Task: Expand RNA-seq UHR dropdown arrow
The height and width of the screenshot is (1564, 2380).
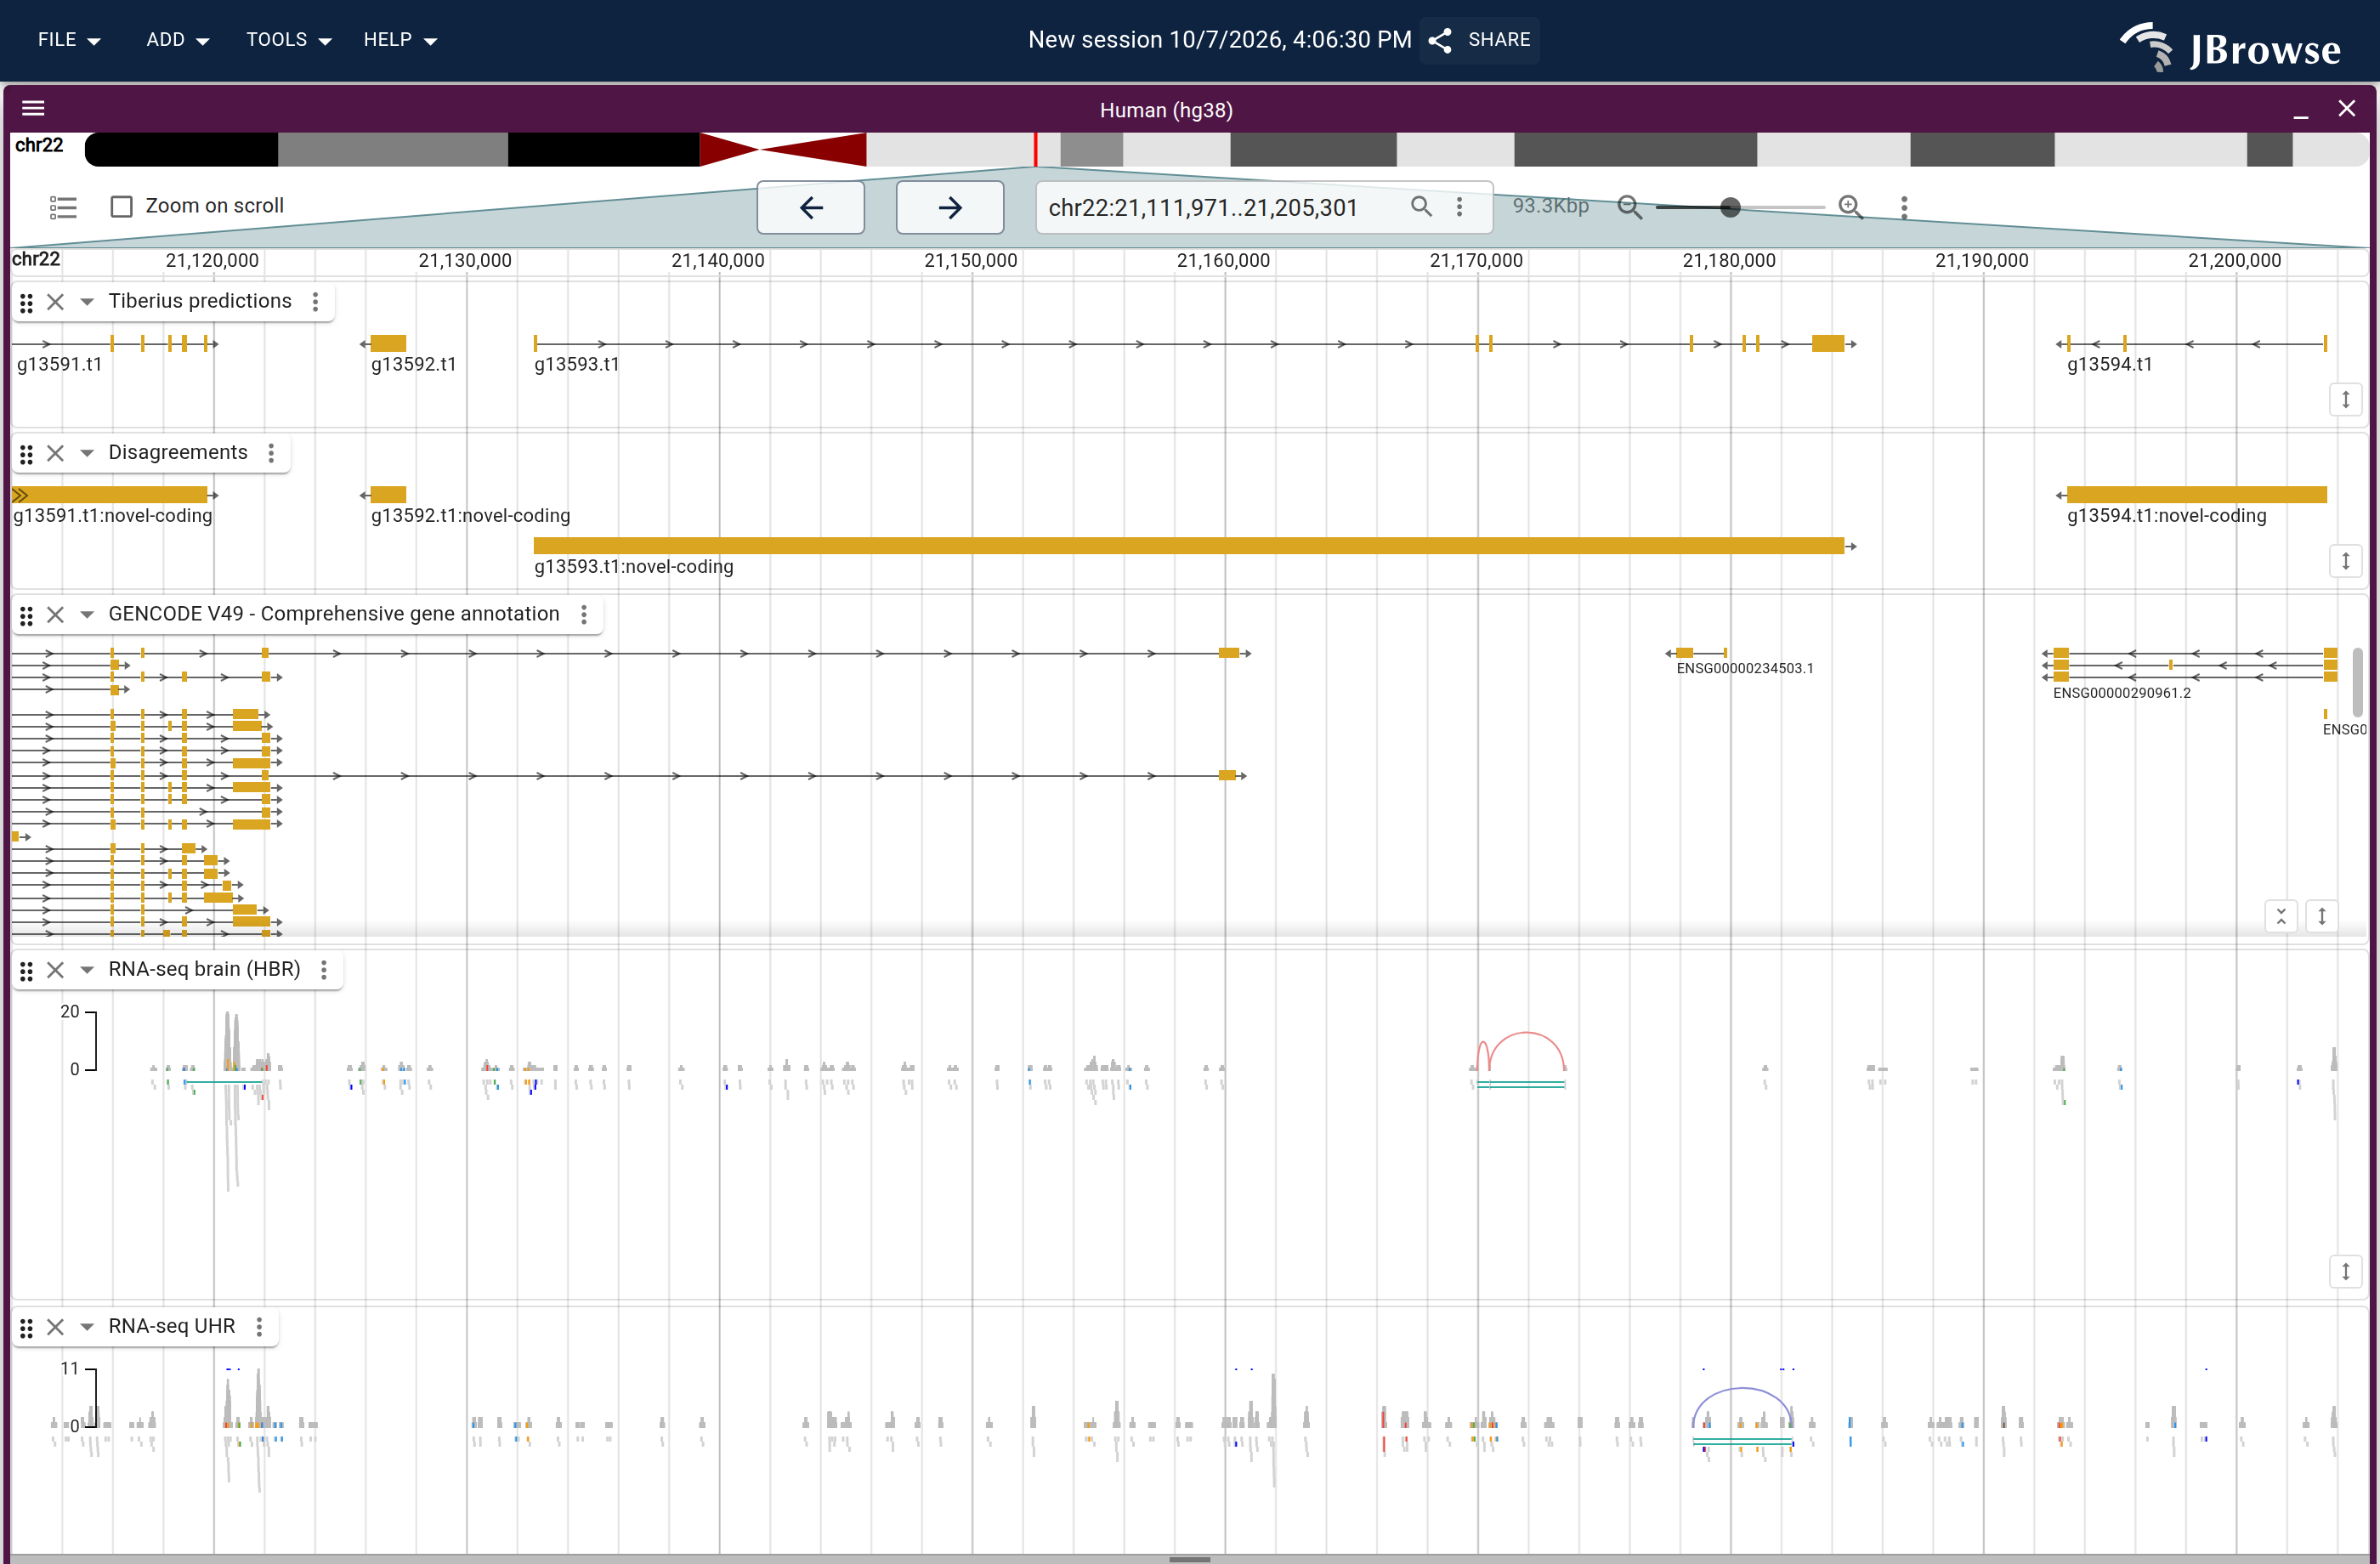Action: coord(87,1327)
